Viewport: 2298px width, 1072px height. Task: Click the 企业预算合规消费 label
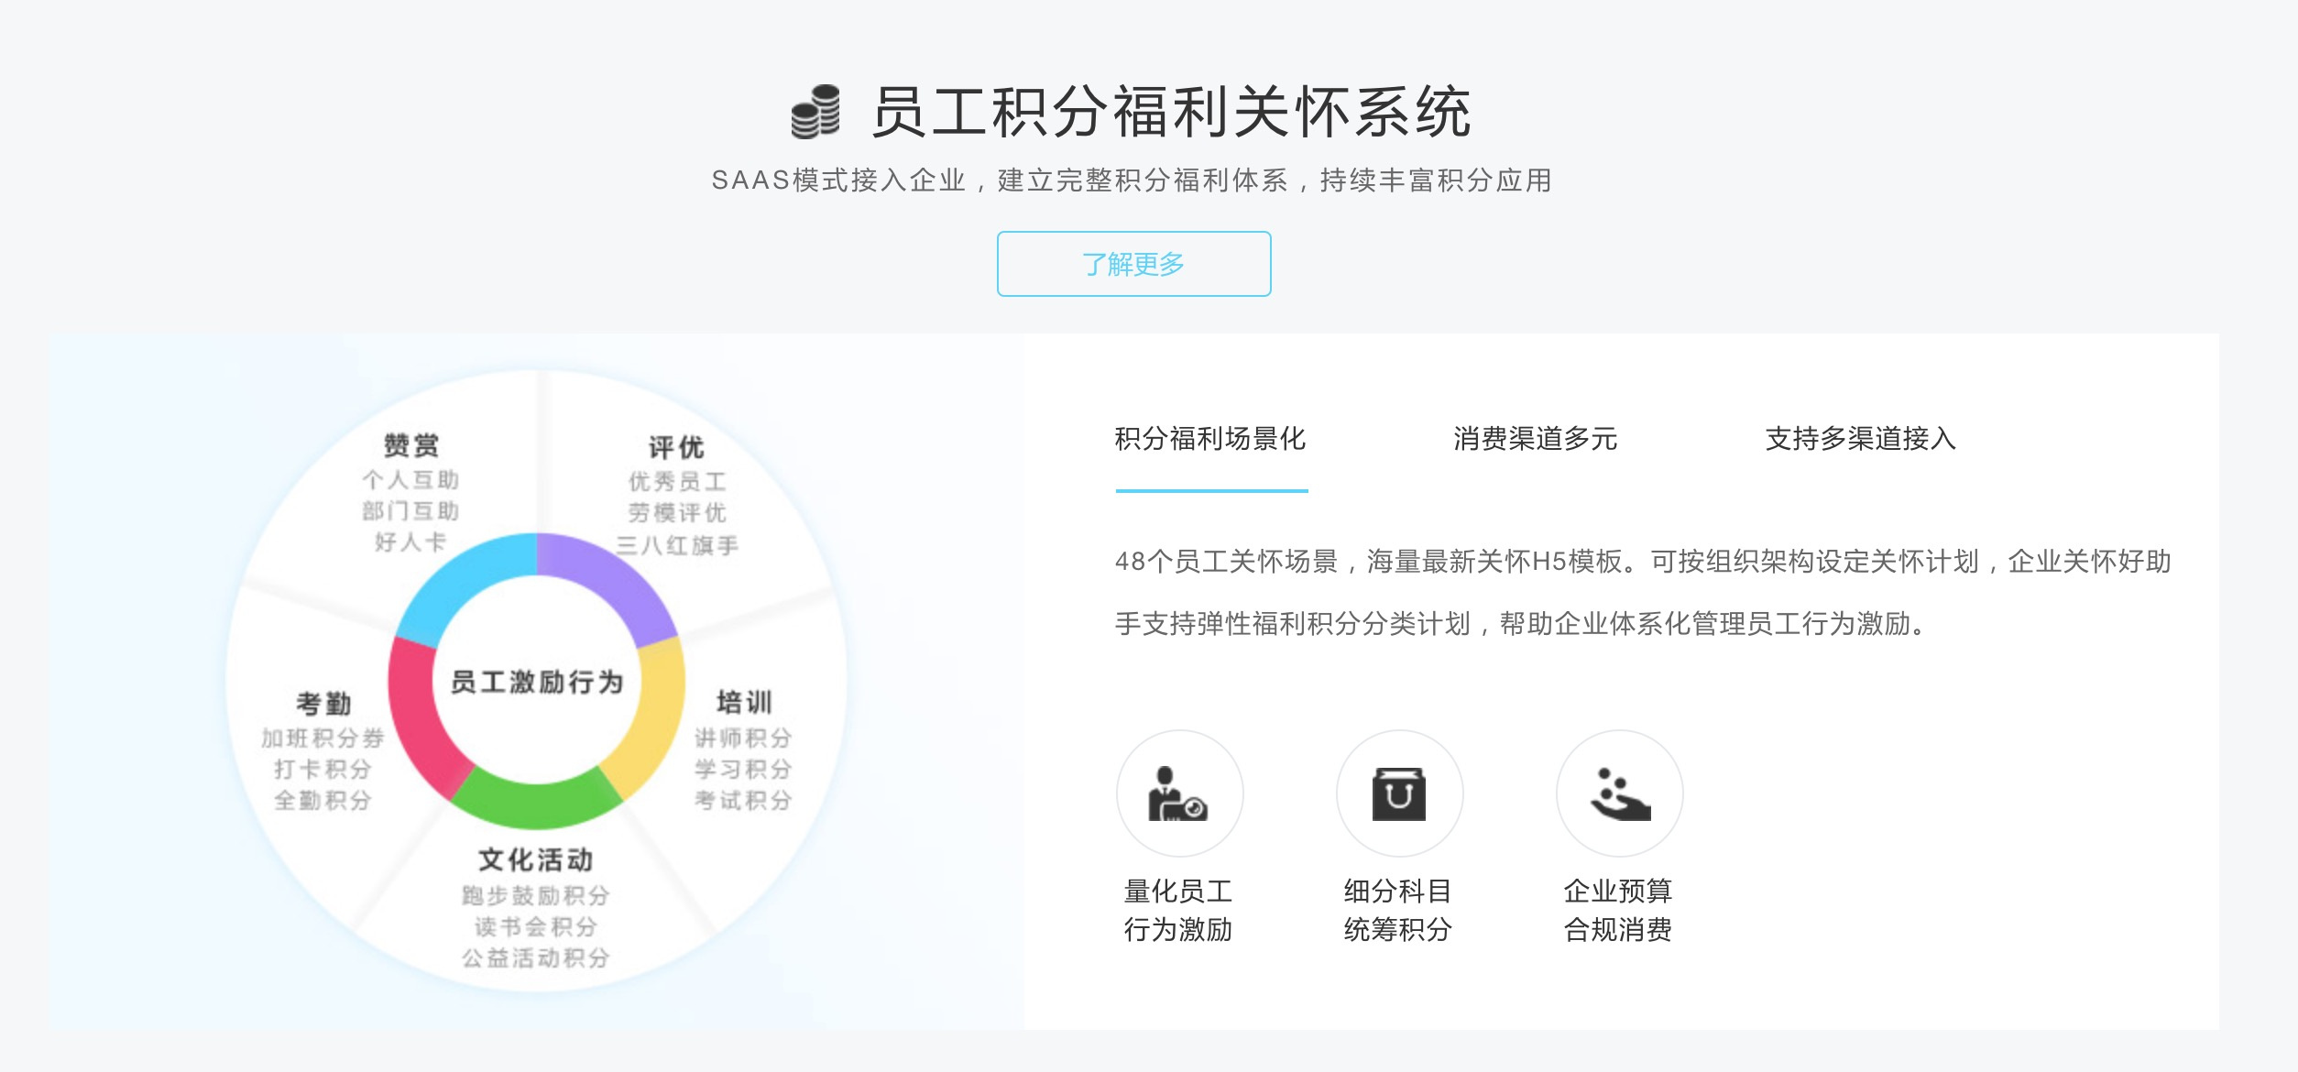pos(1618,910)
